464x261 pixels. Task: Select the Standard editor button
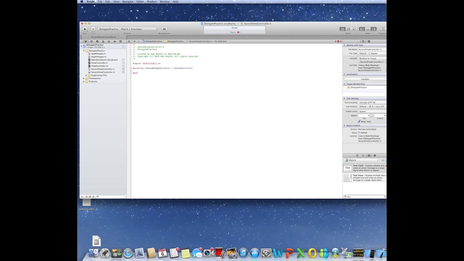[343, 29]
